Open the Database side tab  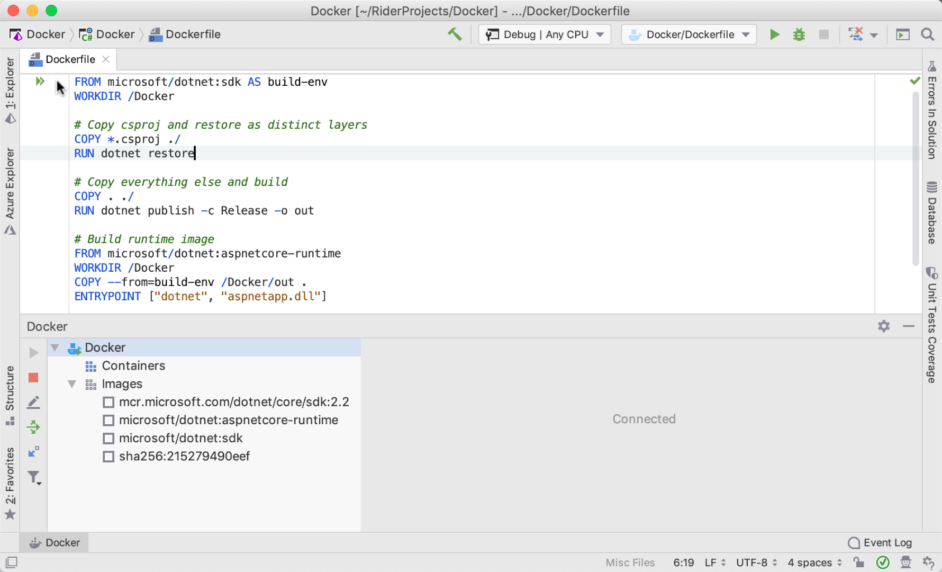point(932,212)
